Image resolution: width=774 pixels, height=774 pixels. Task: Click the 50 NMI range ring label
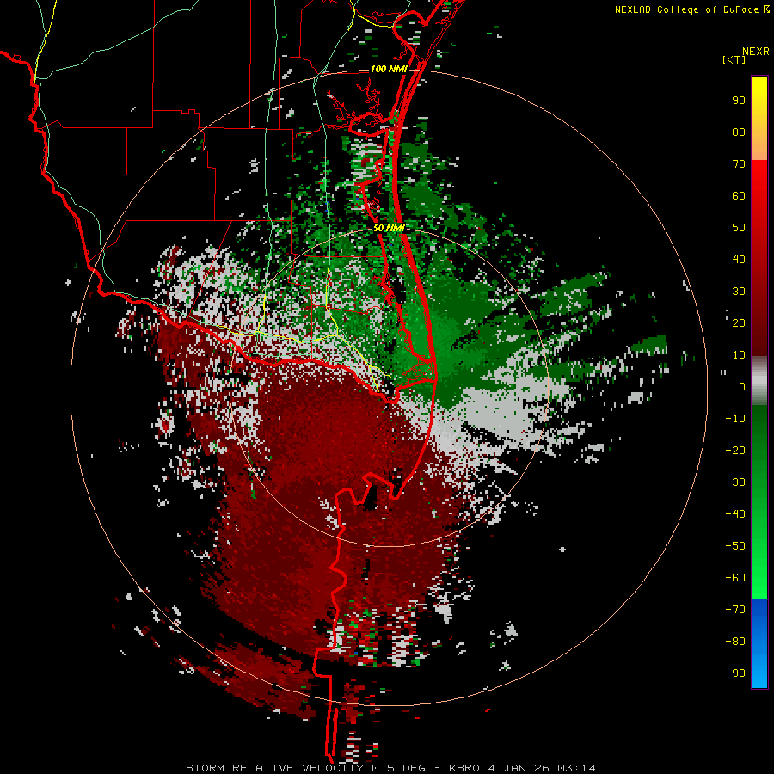389,228
